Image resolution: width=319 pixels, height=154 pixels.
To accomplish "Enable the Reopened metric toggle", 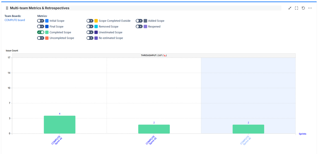I will point(139,27).
